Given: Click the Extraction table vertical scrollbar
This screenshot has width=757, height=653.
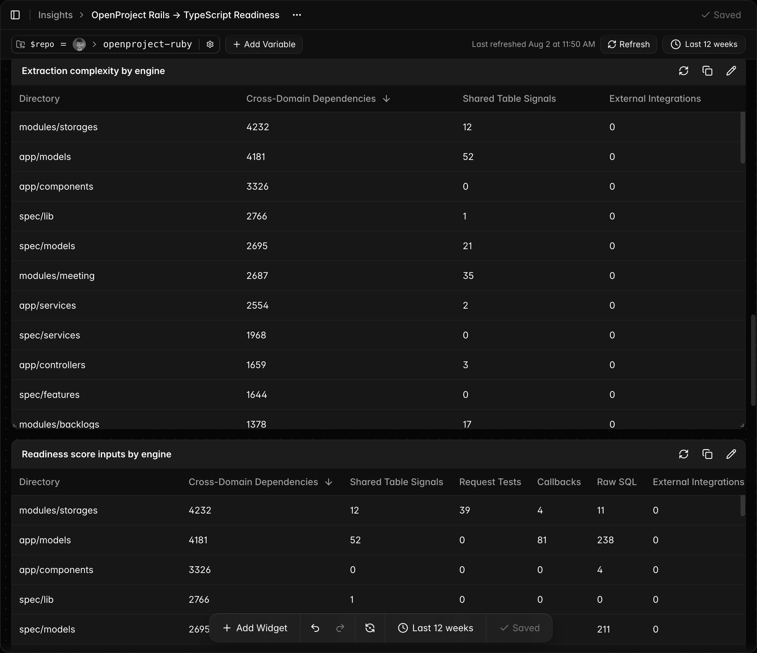Looking at the screenshot, I should (x=742, y=138).
